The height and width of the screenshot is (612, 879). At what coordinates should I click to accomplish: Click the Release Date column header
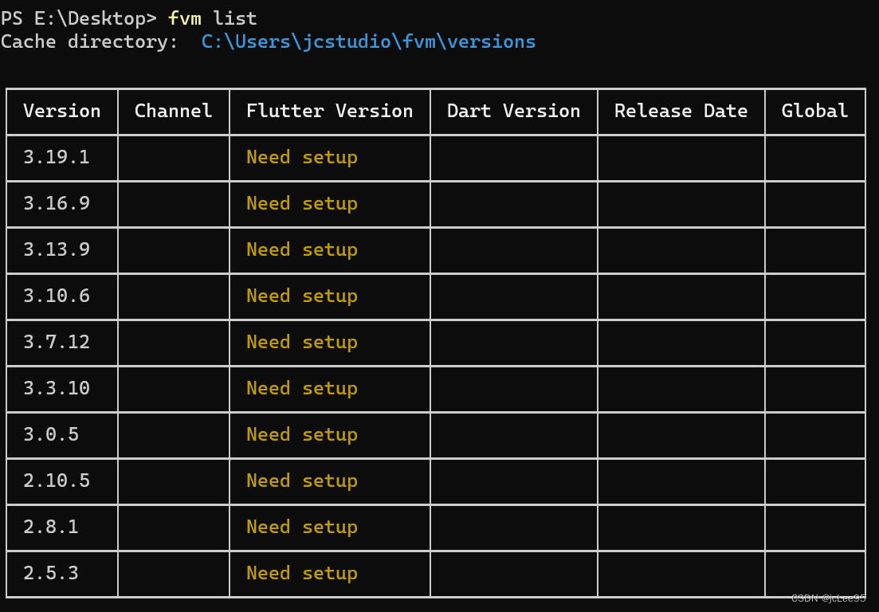pos(681,111)
